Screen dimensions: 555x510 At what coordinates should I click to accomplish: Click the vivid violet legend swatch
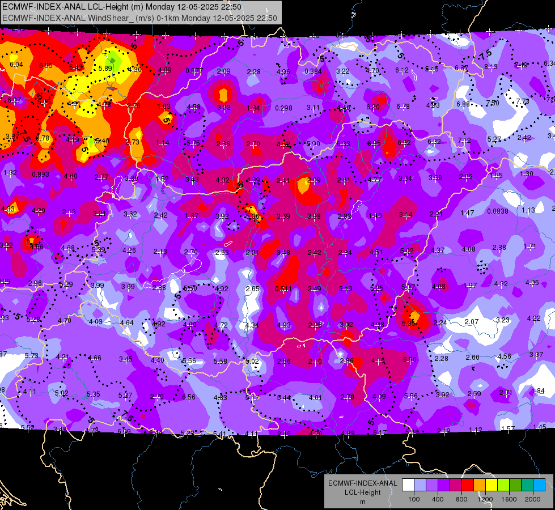[x=444, y=485]
